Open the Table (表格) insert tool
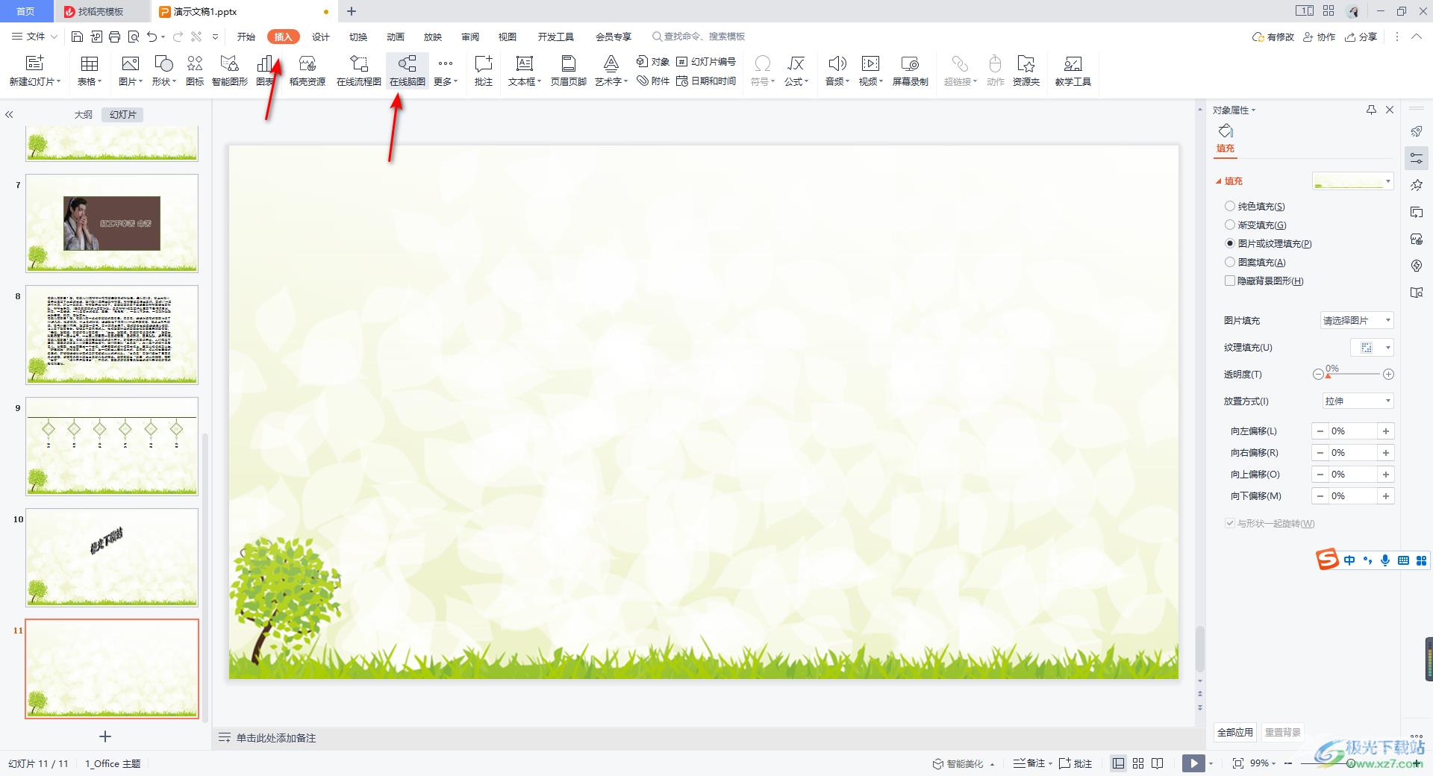 (90, 71)
